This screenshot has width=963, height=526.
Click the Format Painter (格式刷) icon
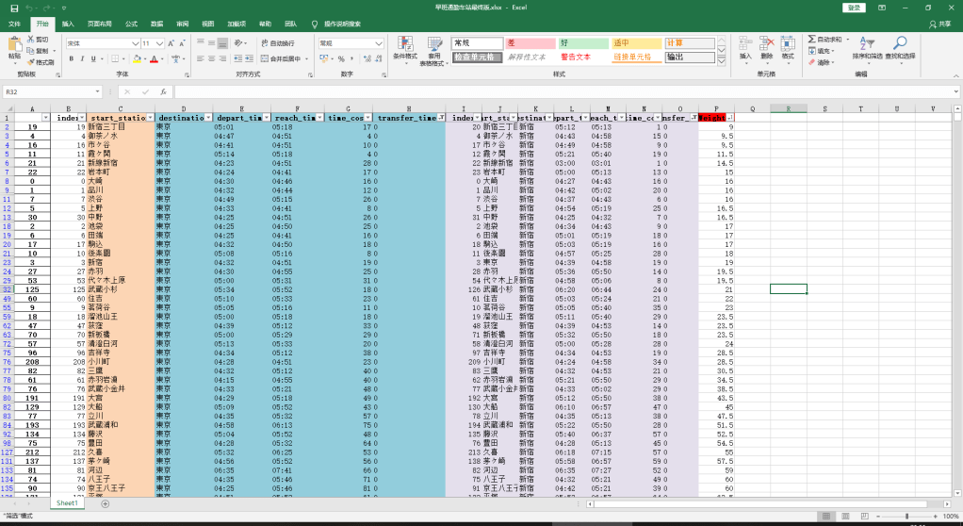tap(32, 62)
